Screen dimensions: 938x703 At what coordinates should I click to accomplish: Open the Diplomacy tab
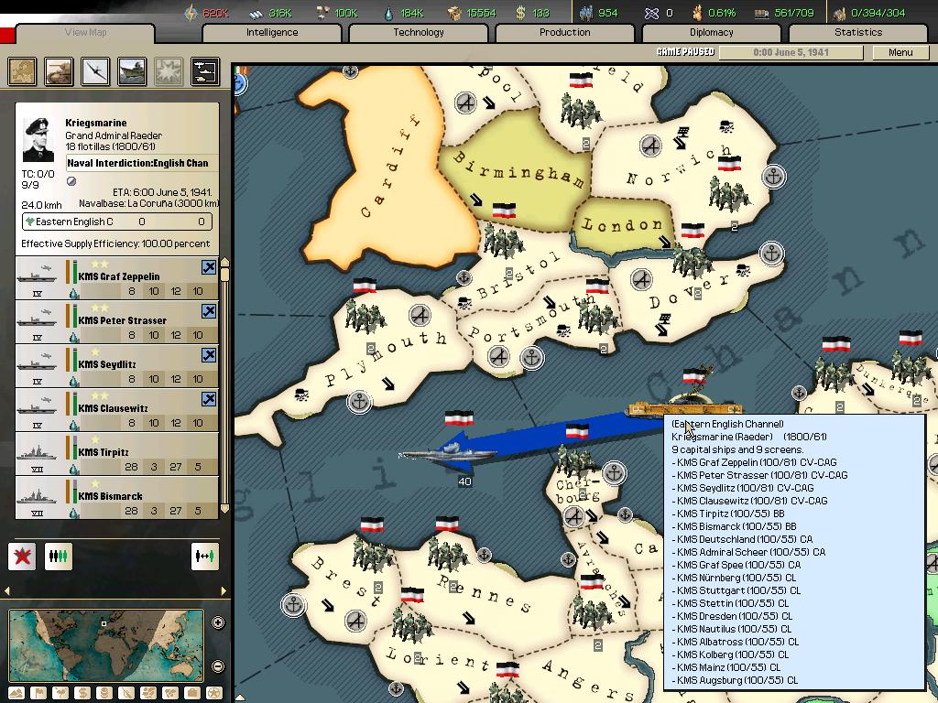pyautogui.click(x=711, y=32)
